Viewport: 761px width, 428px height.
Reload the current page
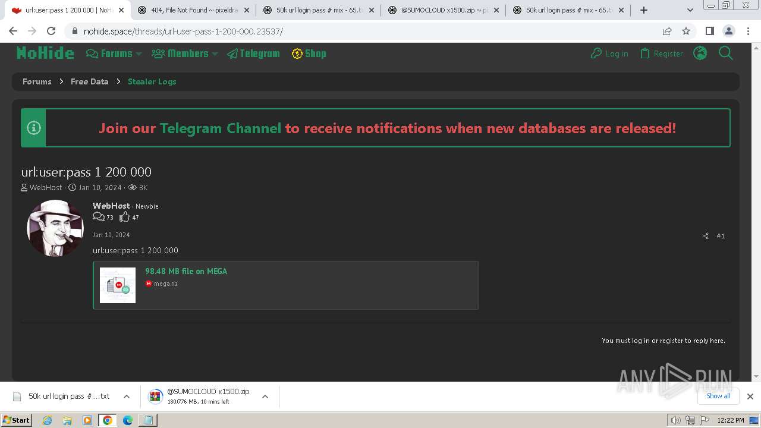pos(51,31)
